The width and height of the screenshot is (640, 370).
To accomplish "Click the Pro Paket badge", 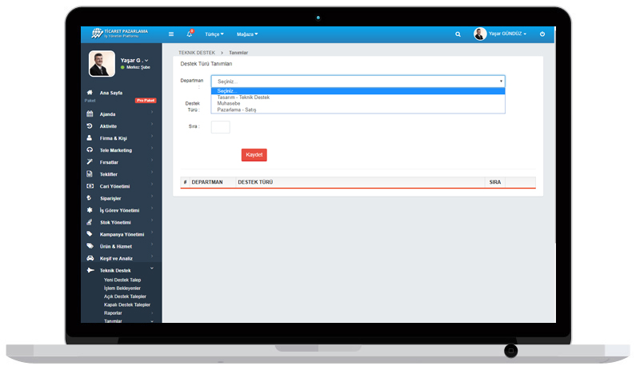I will 146,101.
